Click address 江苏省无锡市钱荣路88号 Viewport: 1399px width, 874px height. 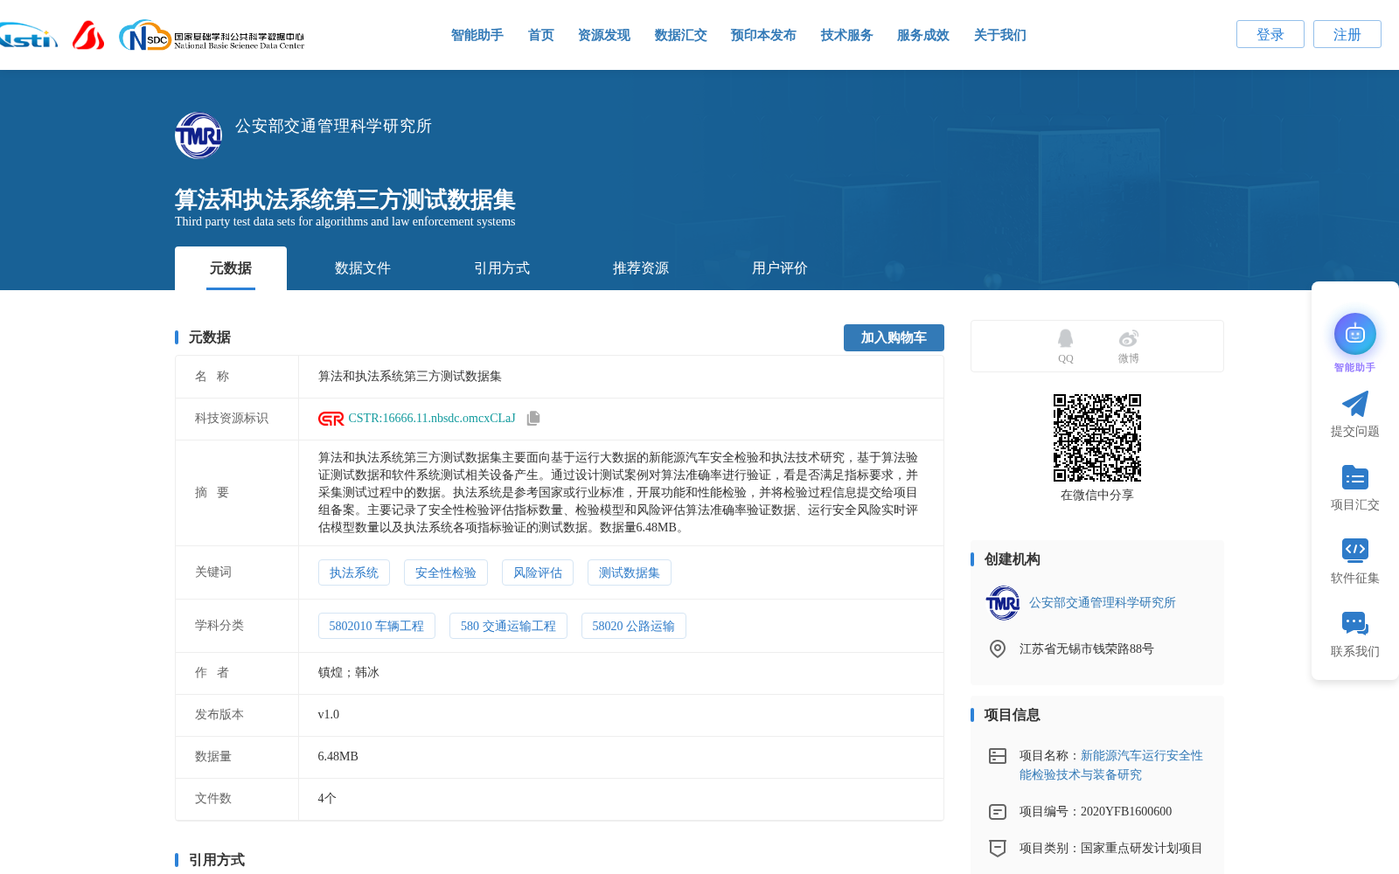tap(1087, 649)
